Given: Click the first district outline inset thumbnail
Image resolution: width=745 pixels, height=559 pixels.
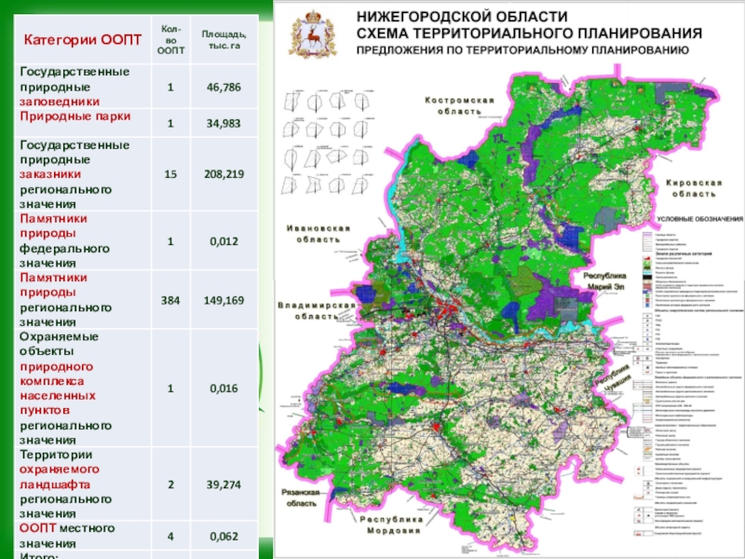Looking at the screenshot, I should click(291, 101).
